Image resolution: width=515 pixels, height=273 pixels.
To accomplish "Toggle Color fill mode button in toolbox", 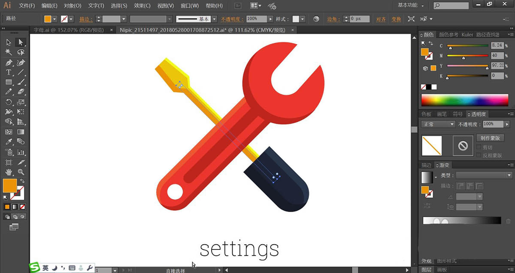I will pyautogui.click(x=7, y=206).
